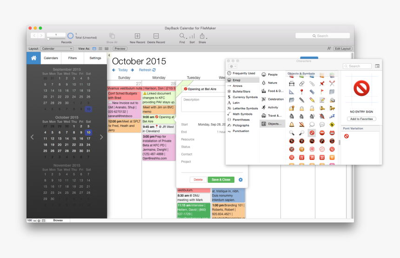Go to the Home tab with house icon
The image size is (400, 258).
click(x=33, y=58)
